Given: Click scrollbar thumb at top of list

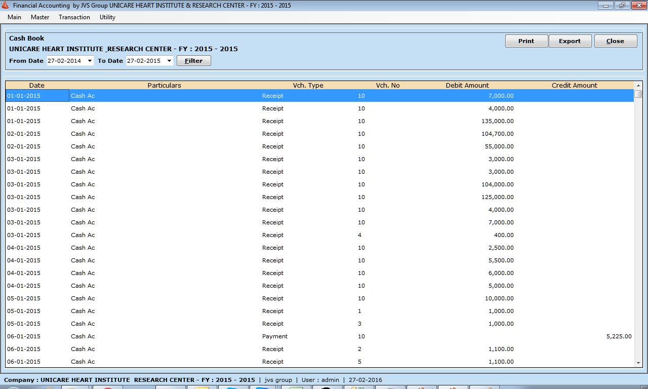Looking at the screenshot, I should (638, 94).
